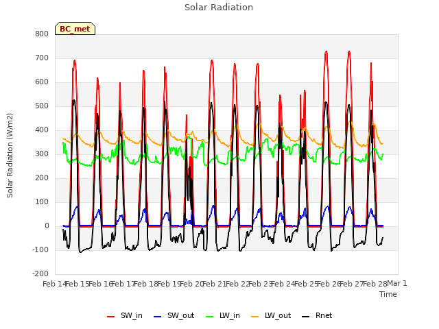Toggle the Rnet legend entry
439x329 pixels.
click(317, 316)
